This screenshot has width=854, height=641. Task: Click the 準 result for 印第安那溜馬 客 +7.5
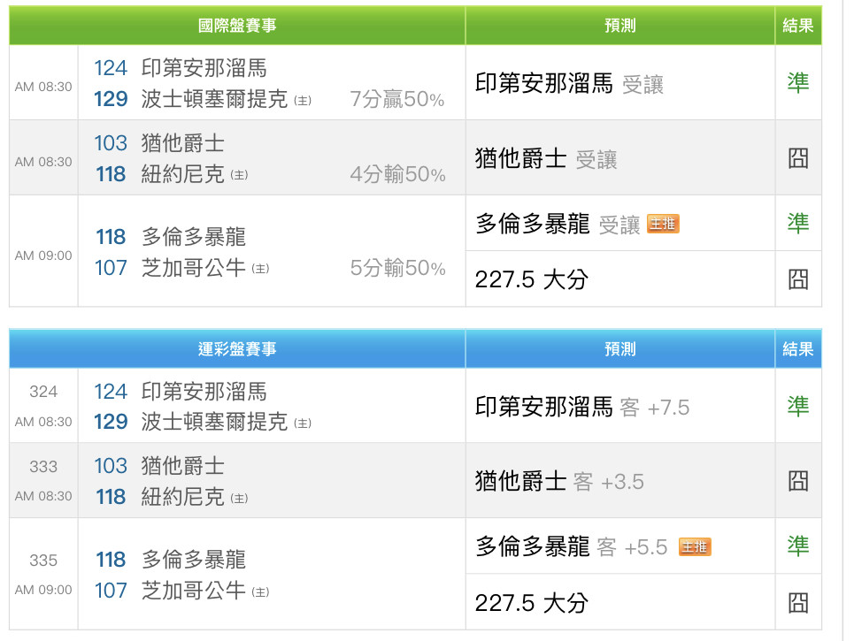click(798, 406)
